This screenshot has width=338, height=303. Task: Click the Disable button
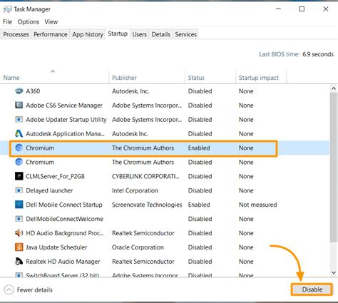[312, 289]
